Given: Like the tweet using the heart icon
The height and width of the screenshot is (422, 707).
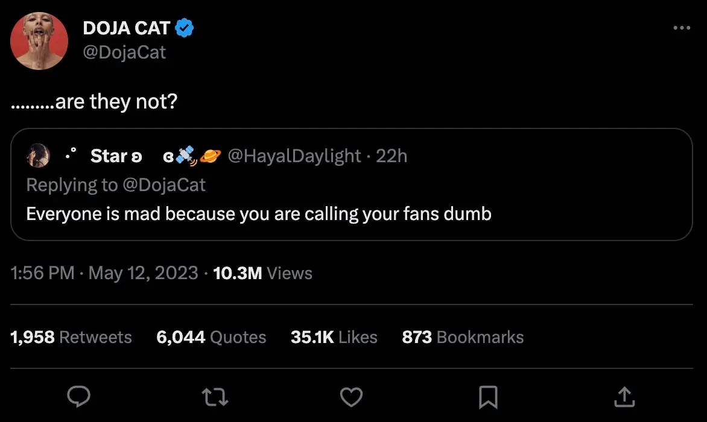Looking at the screenshot, I should (352, 397).
